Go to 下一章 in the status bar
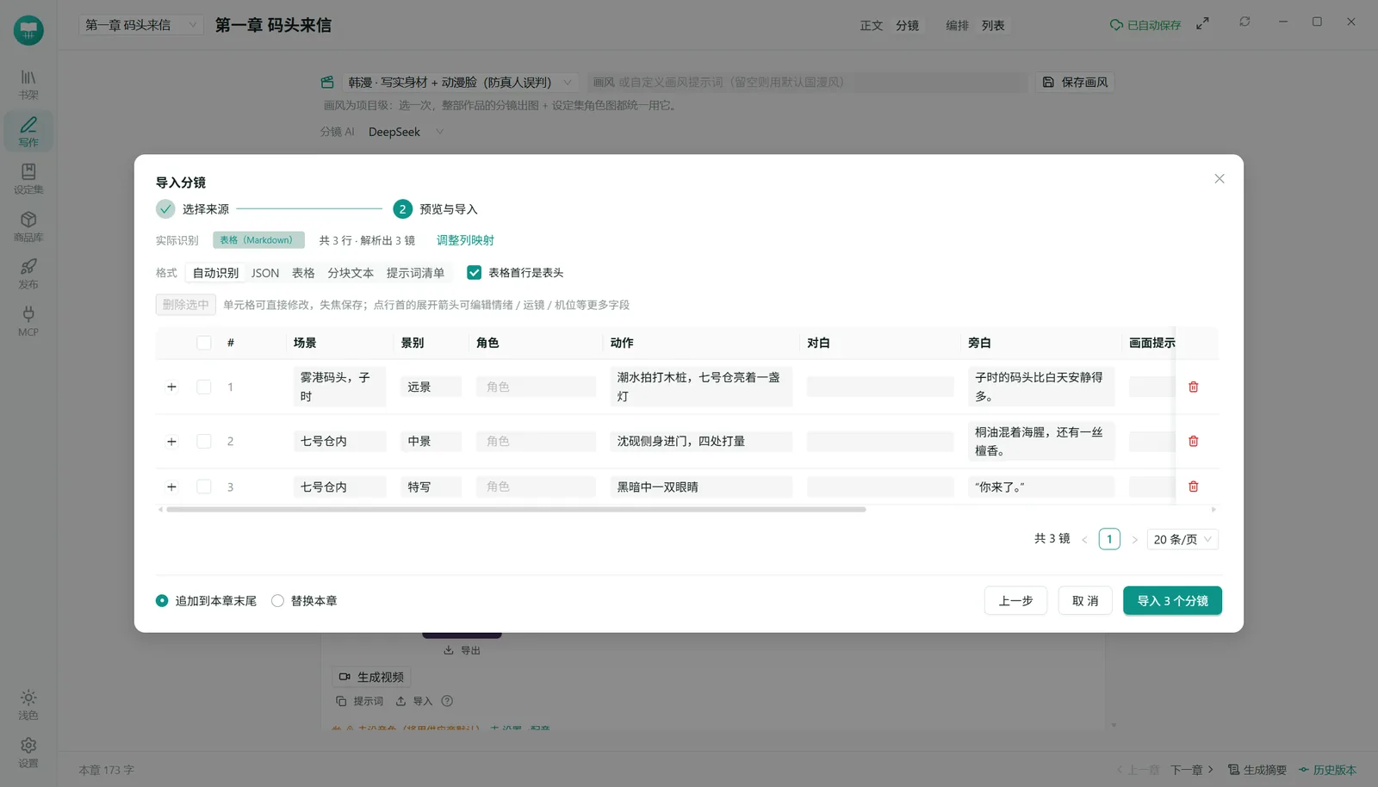This screenshot has width=1378, height=787. (1192, 770)
